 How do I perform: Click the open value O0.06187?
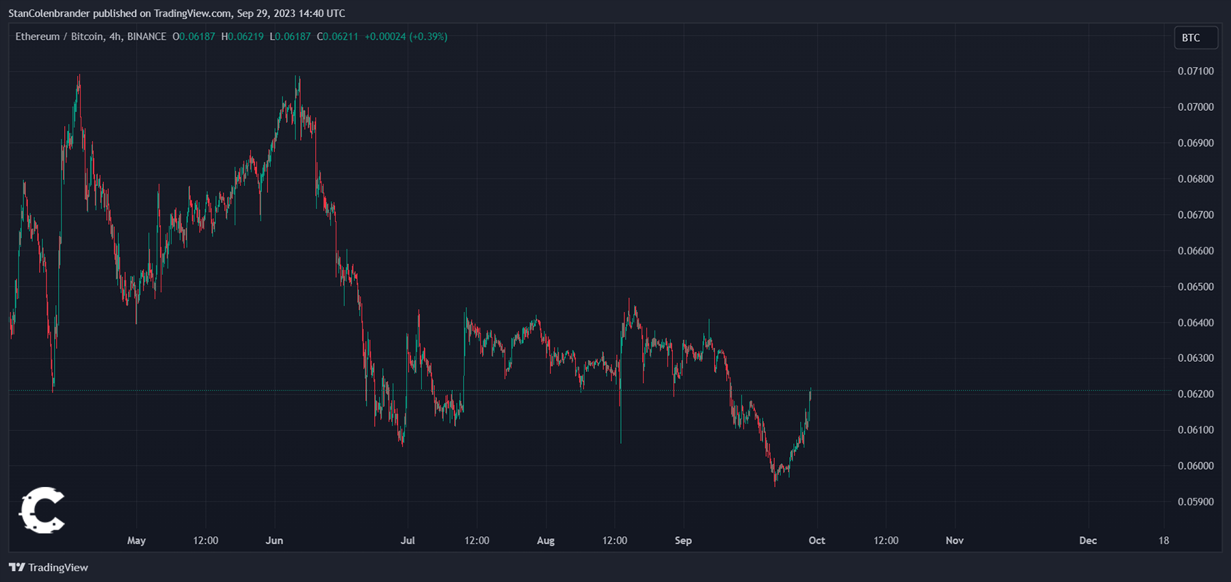[x=194, y=37]
